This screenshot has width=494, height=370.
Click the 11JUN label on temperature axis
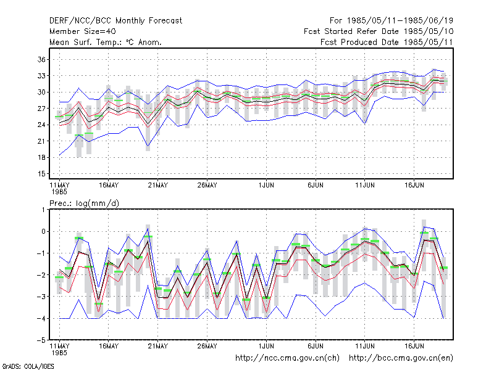pos(365,185)
